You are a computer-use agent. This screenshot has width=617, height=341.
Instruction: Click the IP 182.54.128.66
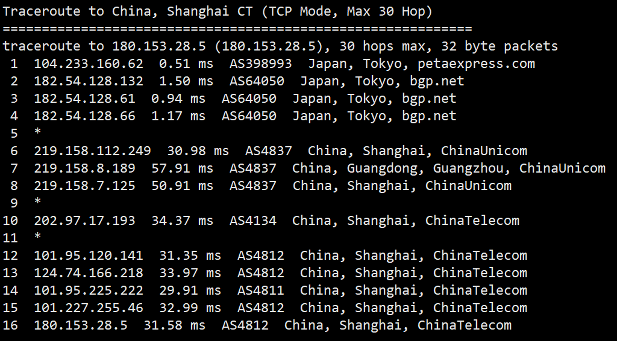84,115
